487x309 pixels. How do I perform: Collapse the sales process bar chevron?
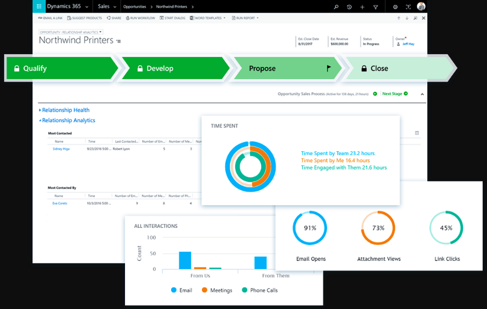[x=422, y=94]
